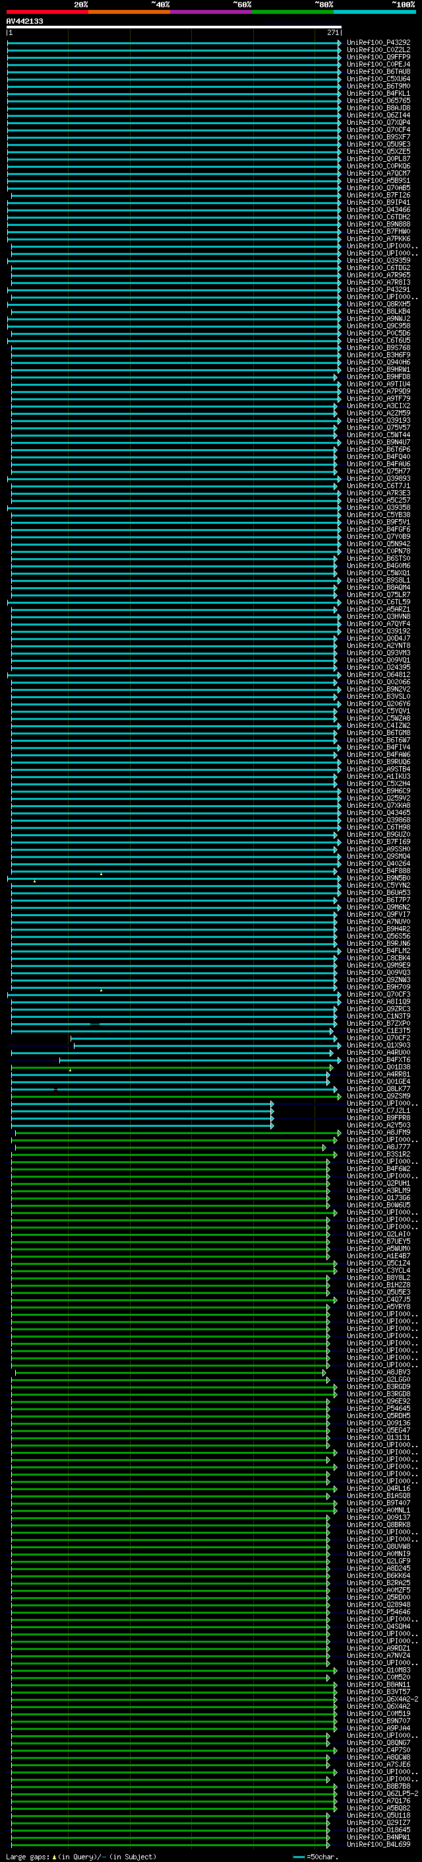Click the cyan ~100% identity legend segment
Image resolution: width=422 pixels, height=1862 pixels.
click(375, 12)
